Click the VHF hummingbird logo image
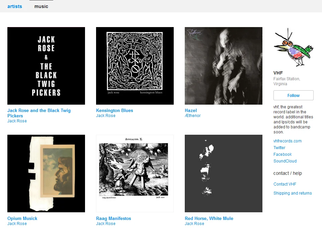The image size is (322, 229). [294, 47]
